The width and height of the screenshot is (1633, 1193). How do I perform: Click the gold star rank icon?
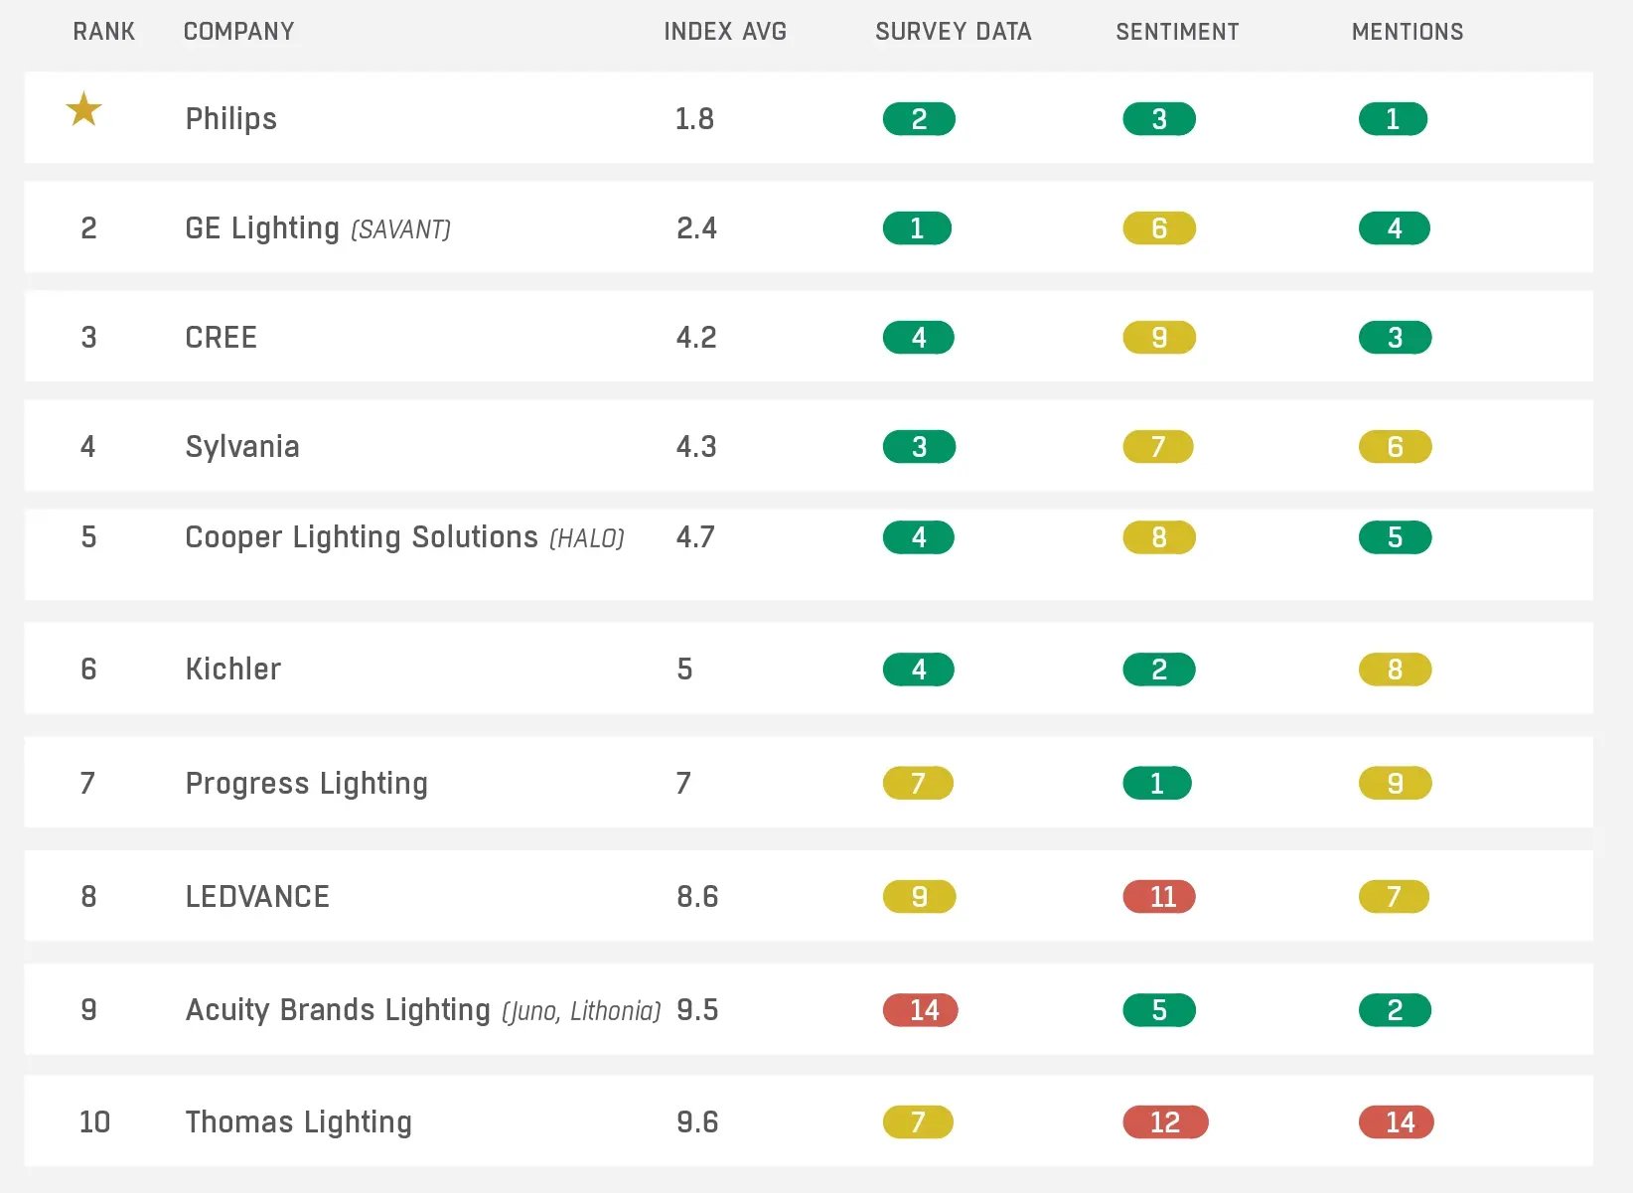click(x=84, y=109)
